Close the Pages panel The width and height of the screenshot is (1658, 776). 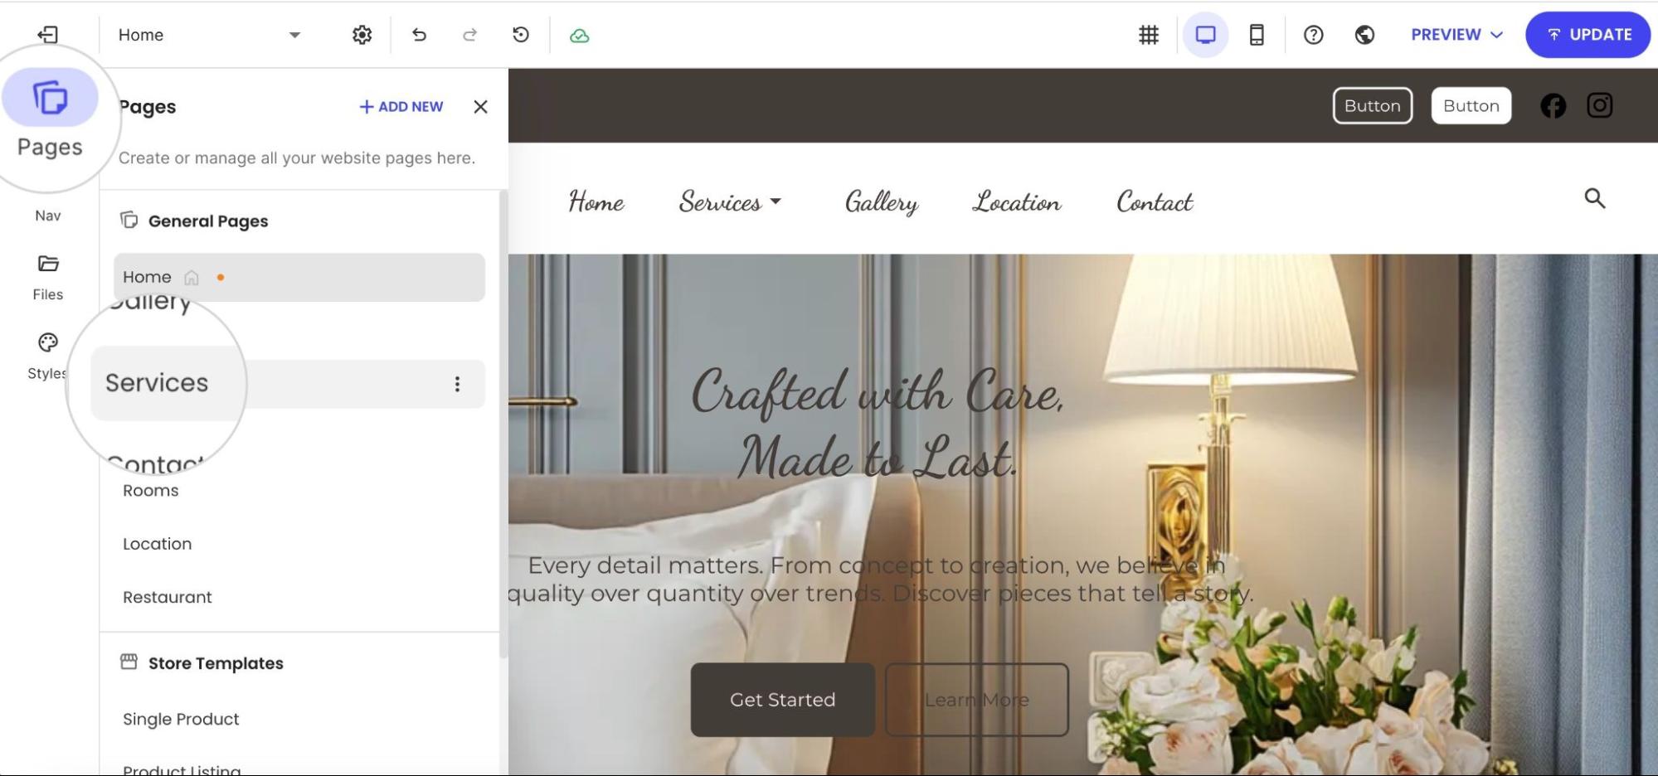click(x=480, y=107)
